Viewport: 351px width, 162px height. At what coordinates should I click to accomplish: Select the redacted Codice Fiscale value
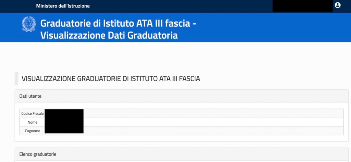click(x=64, y=113)
